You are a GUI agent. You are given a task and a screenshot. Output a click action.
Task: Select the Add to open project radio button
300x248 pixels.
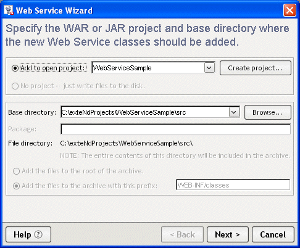pos(15,68)
